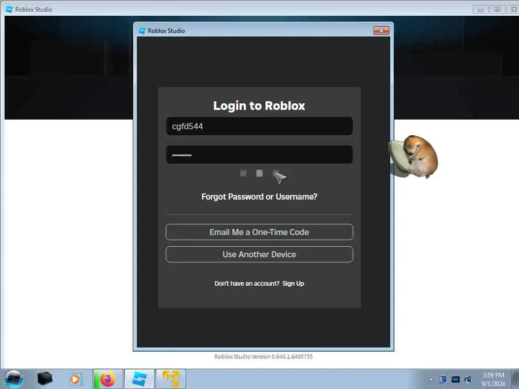The height and width of the screenshot is (389, 519).
Task: Click the hamster desktop pet image
Action: pos(414,156)
